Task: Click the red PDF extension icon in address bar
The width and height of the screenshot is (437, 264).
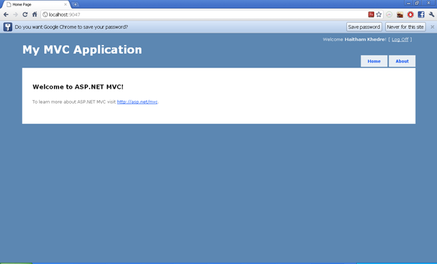Action: click(371, 14)
